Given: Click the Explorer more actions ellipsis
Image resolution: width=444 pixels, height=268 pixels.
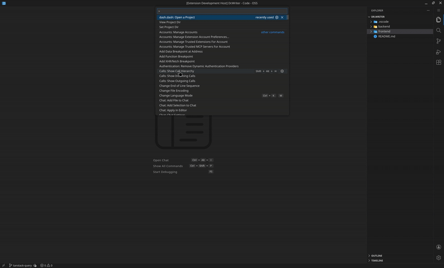Looking at the screenshot, I should click(428, 11).
